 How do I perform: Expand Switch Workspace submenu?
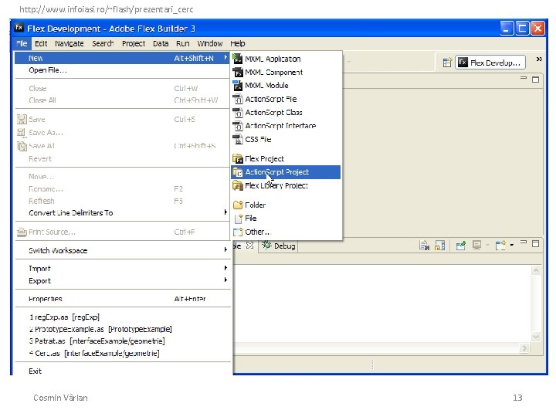(122, 250)
